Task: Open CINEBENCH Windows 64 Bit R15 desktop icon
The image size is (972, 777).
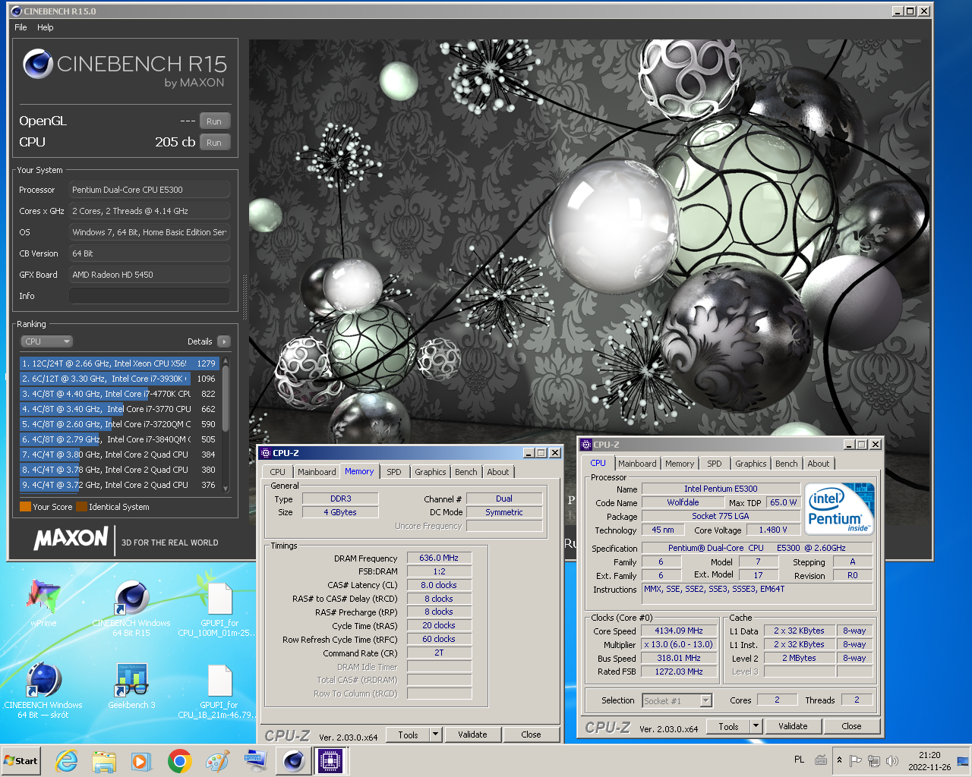Action: pos(131,607)
